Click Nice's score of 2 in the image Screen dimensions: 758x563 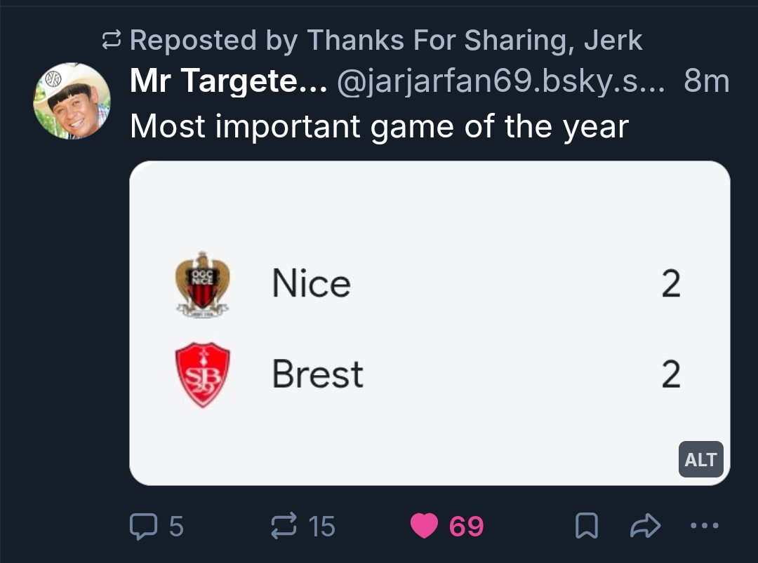click(x=671, y=284)
